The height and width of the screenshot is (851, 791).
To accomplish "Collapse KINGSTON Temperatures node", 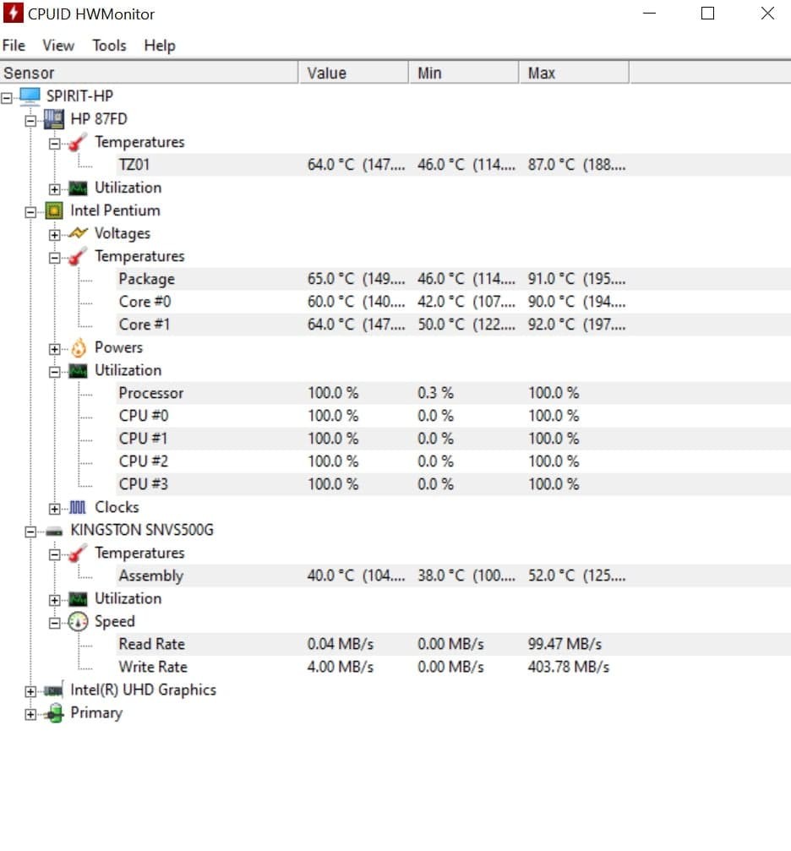I will click(x=54, y=554).
